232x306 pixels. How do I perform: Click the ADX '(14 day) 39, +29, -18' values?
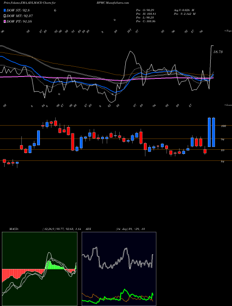(x=130, y=229)
